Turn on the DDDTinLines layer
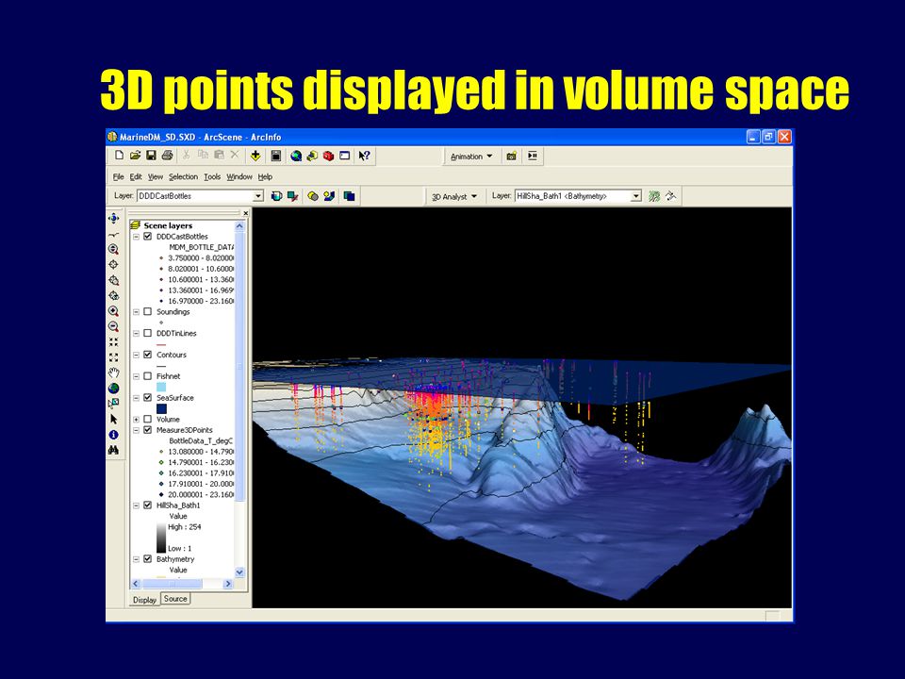 (148, 333)
